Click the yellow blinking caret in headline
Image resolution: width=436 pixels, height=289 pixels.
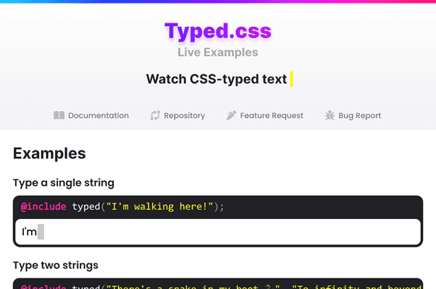pyautogui.click(x=292, y=78)
